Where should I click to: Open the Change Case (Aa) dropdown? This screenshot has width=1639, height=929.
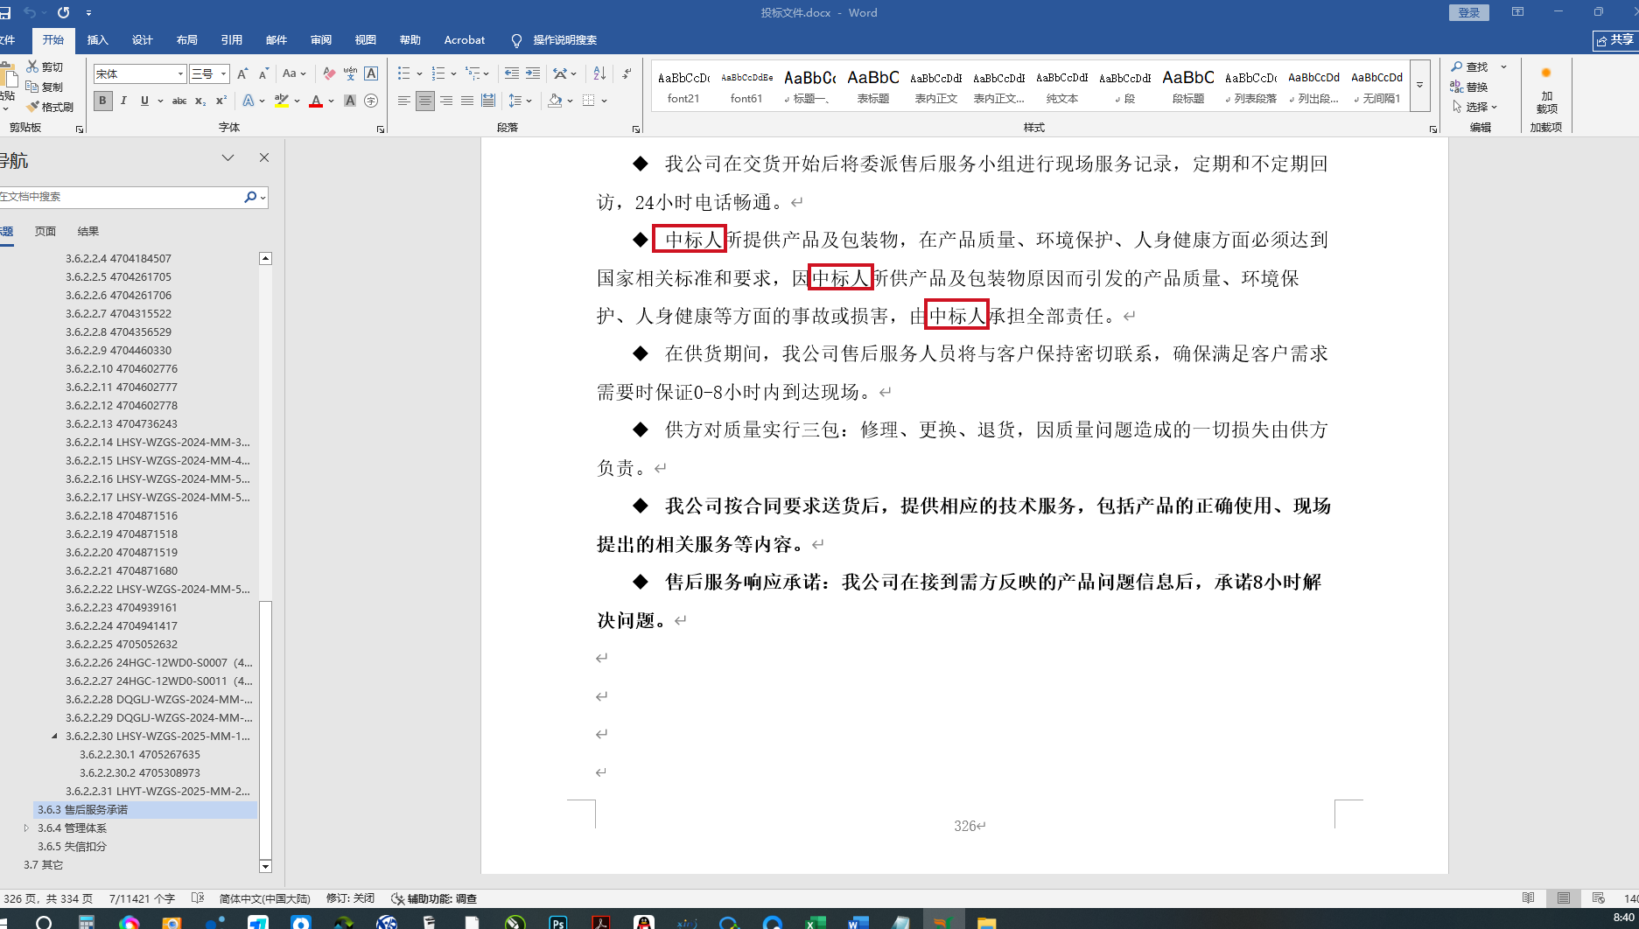(294, 74)
